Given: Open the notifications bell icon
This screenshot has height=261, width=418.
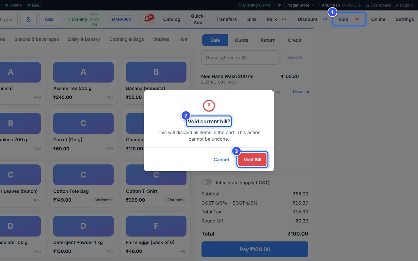Looking at the screenshot, I should pyautogui.click(x=147, y=19).
